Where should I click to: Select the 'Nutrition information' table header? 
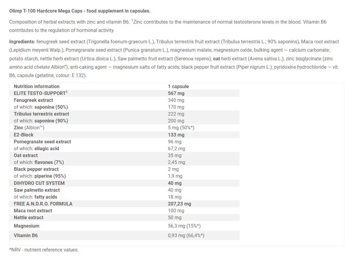point(37,86)
